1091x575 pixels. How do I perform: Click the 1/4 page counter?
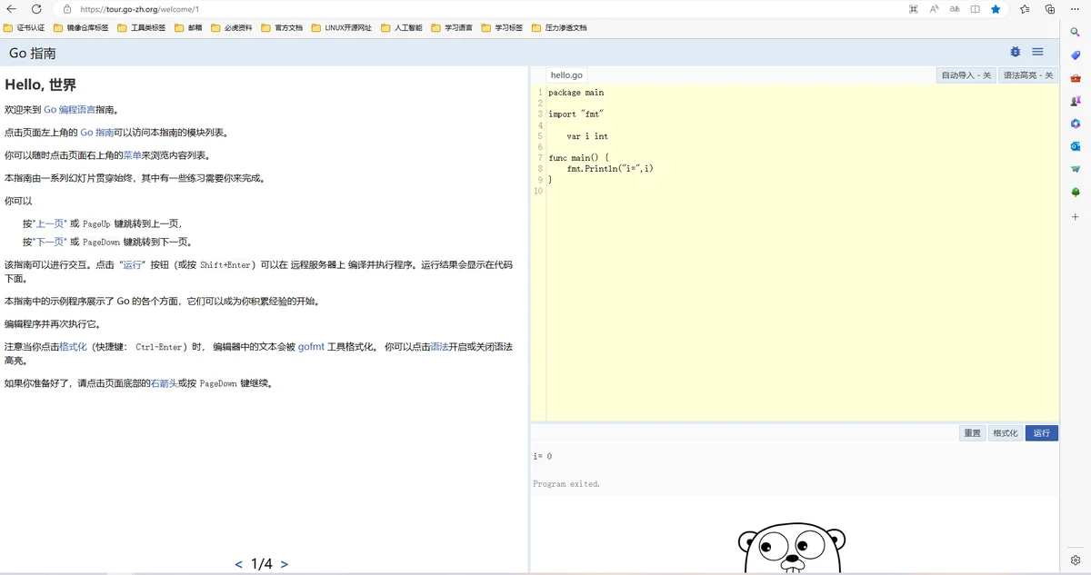(262, 564)
